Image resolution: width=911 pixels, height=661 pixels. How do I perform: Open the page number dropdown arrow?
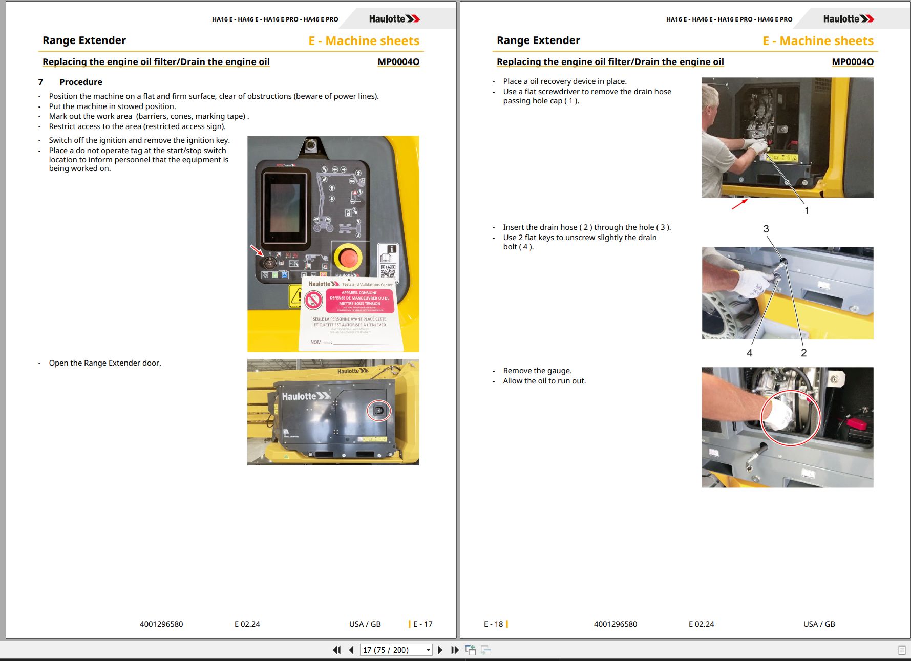[x=428, y=650]
